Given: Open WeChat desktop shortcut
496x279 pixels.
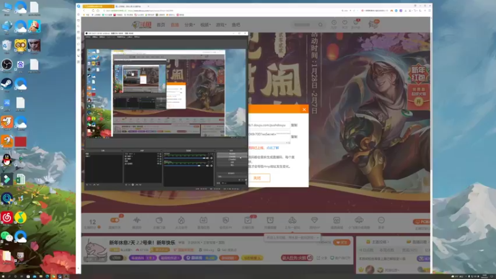Looking at the screenshot, I should 7,236.
